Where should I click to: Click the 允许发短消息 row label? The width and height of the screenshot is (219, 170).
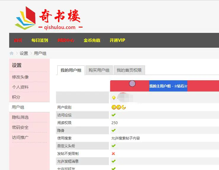coord(68,161)
